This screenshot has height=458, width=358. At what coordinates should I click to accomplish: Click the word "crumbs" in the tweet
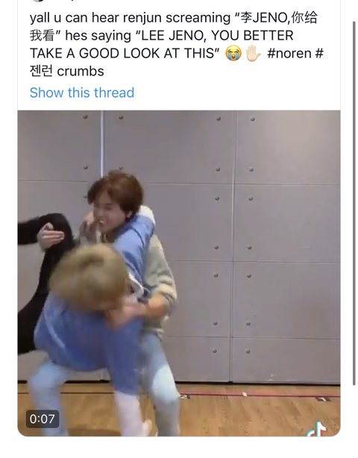tap(81, 72)
